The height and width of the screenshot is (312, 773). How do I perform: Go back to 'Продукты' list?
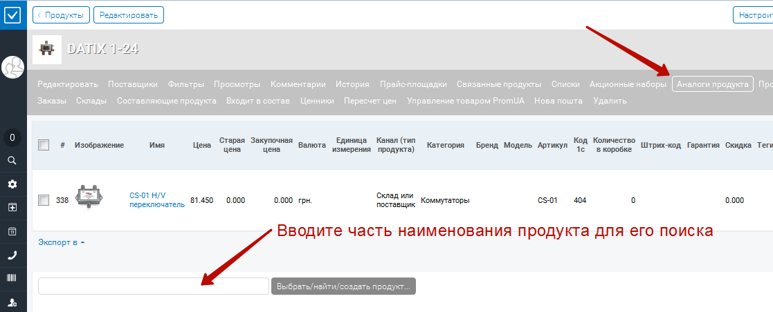point(62,14)
